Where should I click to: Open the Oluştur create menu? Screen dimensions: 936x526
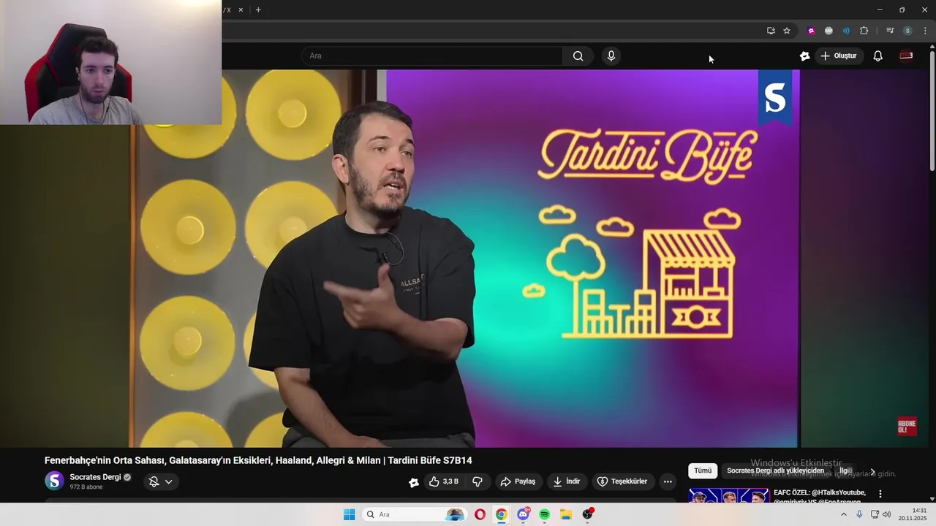(838, 56)
